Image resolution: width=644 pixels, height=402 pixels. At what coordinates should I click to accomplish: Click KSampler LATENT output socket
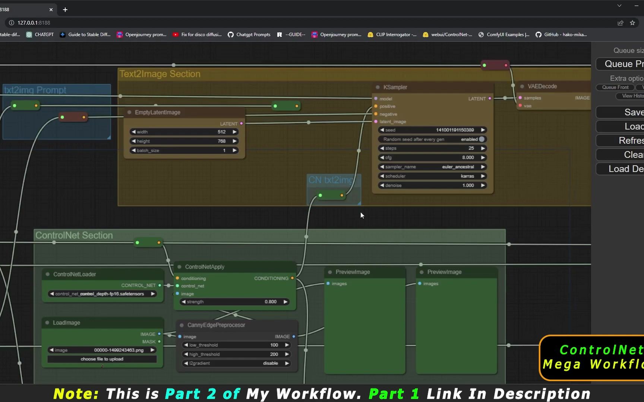490,99
